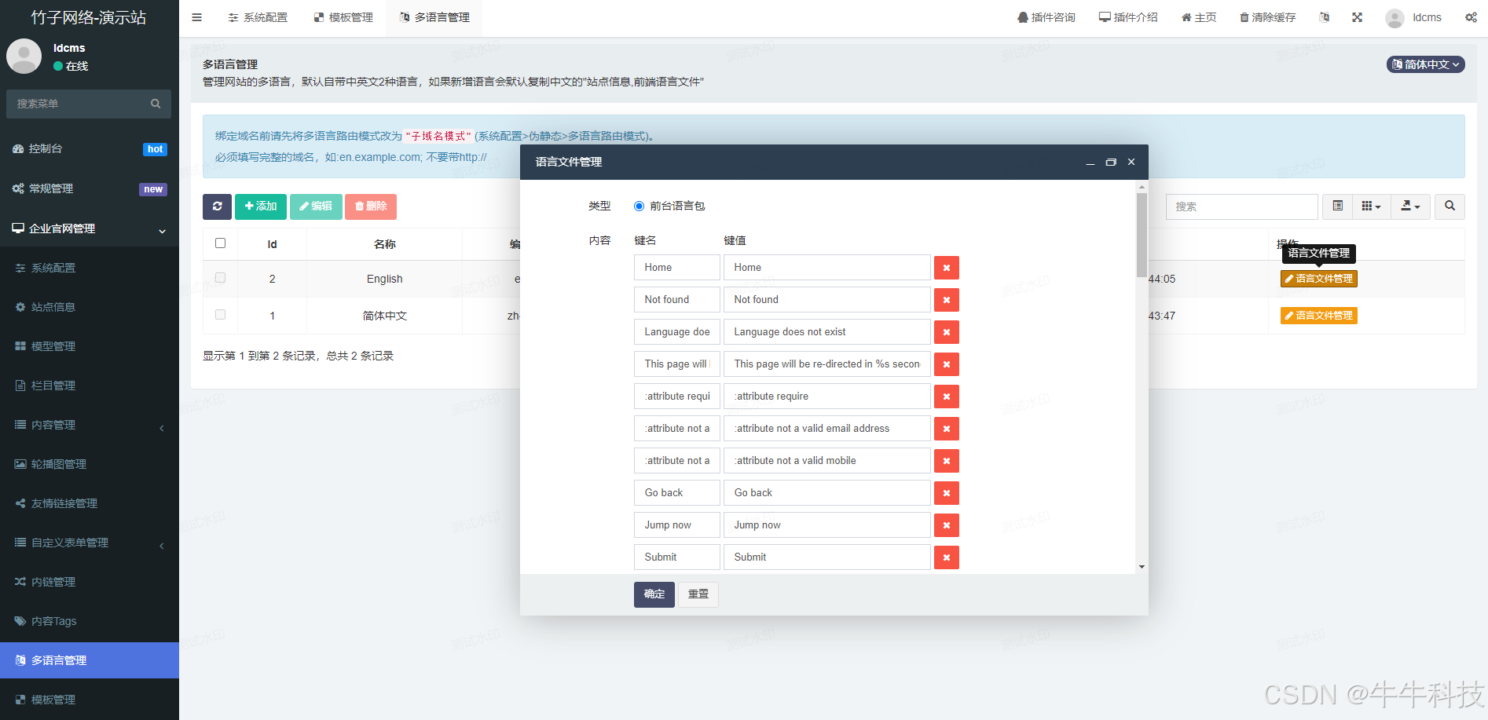
Task: Open the 简体中文 language dropdown at top right
Action: click(x=1424, y=64)
